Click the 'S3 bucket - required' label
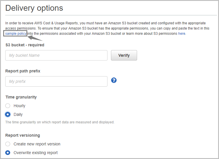 click(25, 45)
